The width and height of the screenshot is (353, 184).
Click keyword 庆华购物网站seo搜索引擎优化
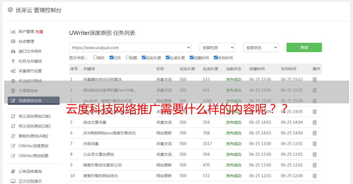(x=110, y=133)
